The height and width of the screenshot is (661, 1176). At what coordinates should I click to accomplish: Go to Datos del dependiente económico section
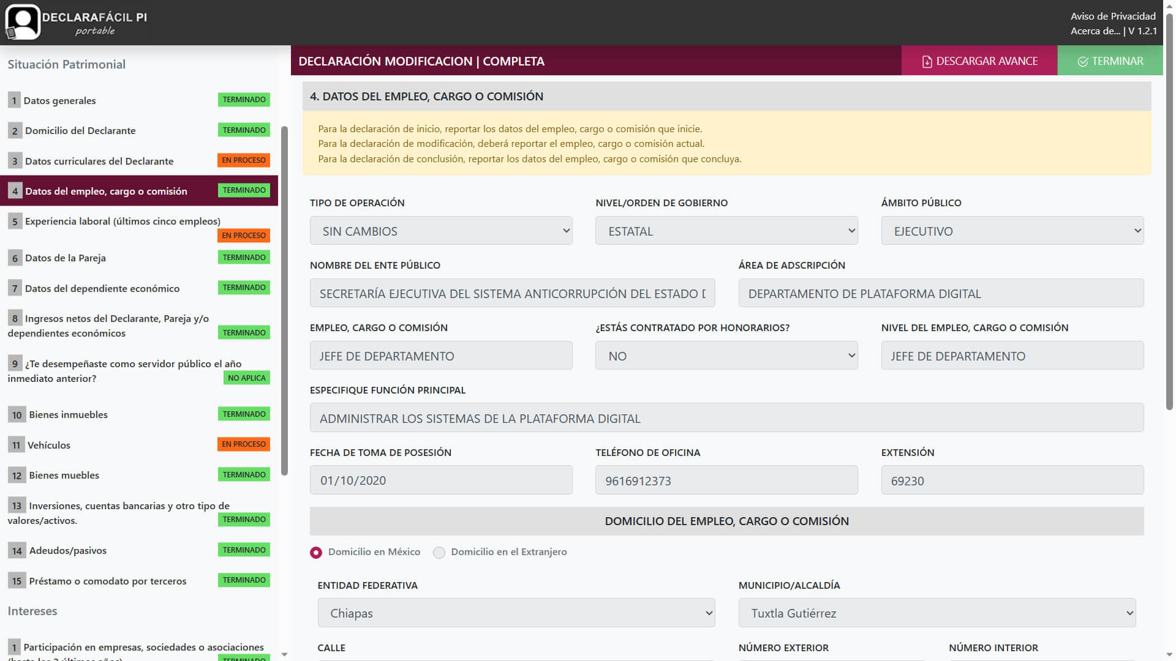[139, 288]
